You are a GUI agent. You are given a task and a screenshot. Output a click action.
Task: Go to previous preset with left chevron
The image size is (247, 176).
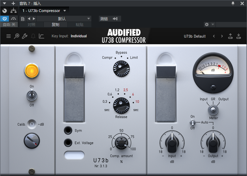pyautogui.click(x=214, y=36)
